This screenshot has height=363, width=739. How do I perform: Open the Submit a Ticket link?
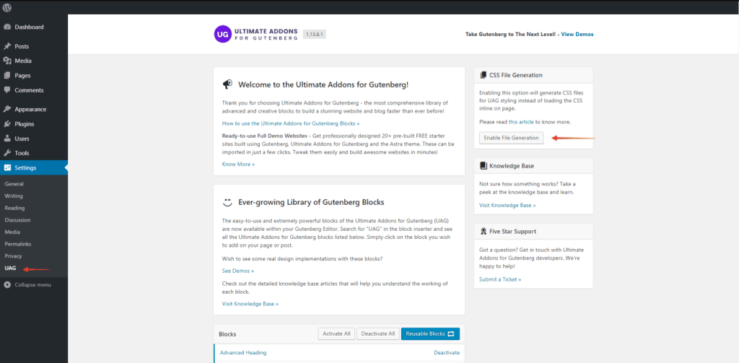[x=500, y=279]
